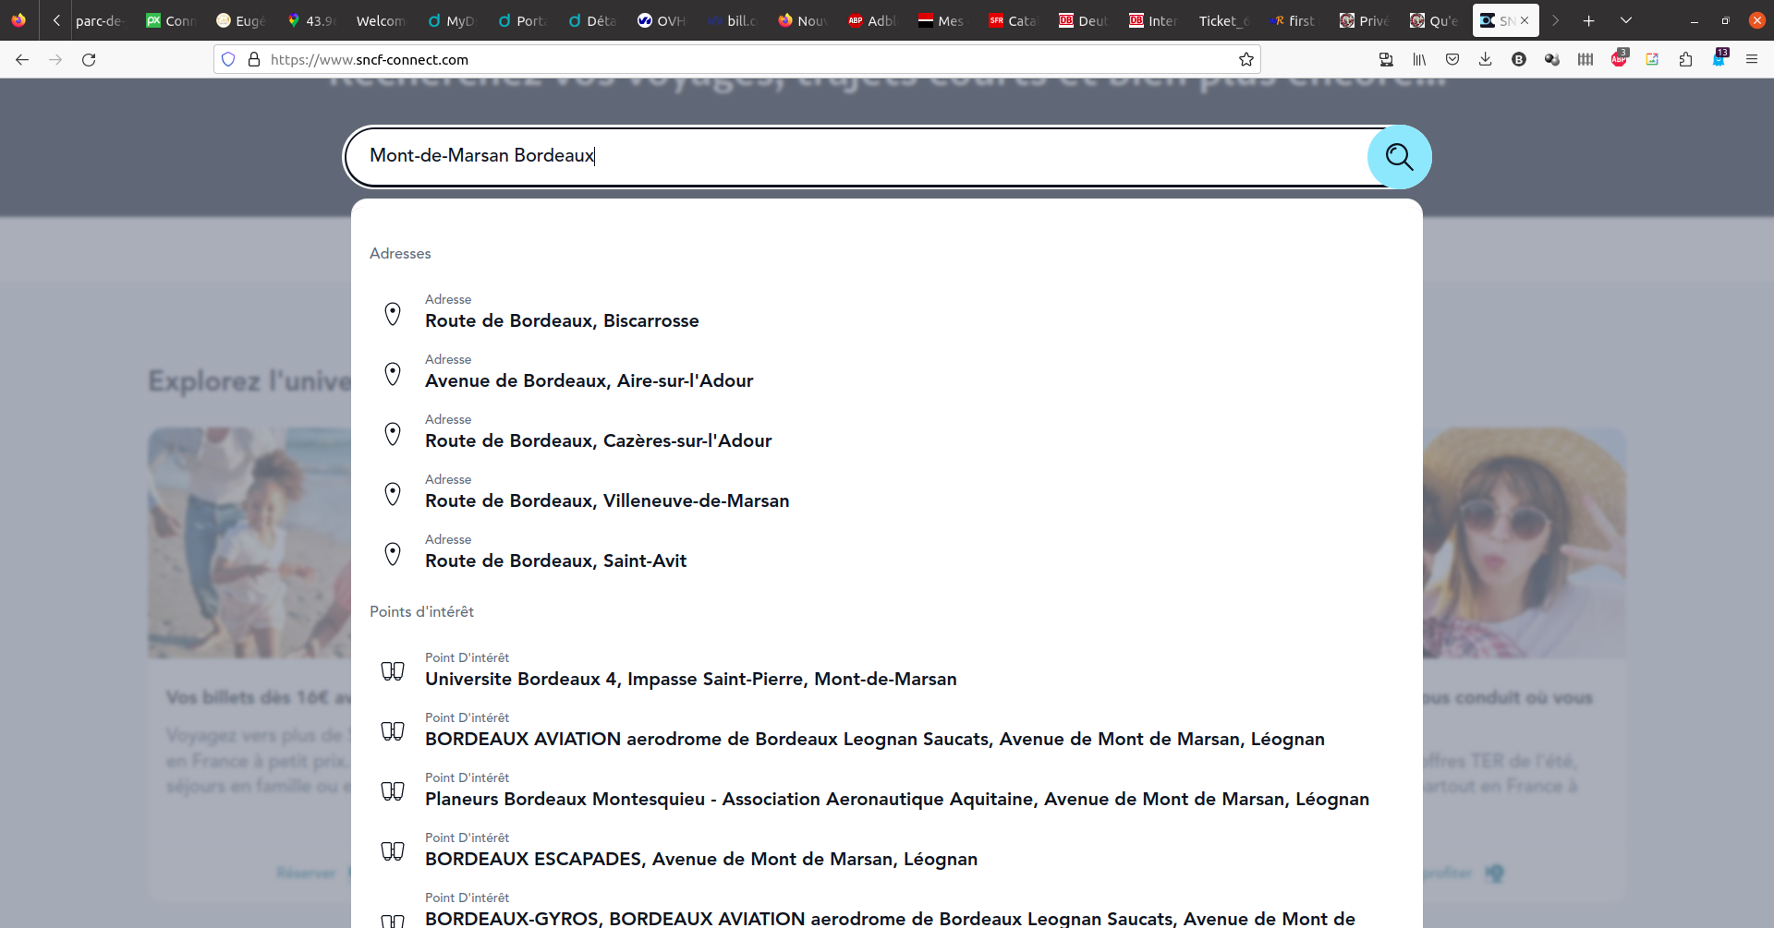Click the fence-shaped extension icon
Image resolution: width=1774 pixels, height=928 pixels.
[x=1586, y=59]
